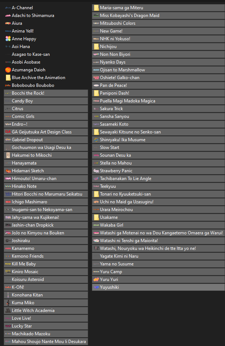The image size is (225, 346).
Task: Select the Asobi Asobase entry
Action: (x=26, y=62)
